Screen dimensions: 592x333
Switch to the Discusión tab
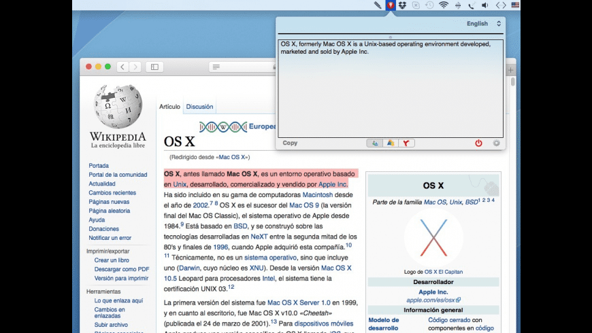pos(199,107)
